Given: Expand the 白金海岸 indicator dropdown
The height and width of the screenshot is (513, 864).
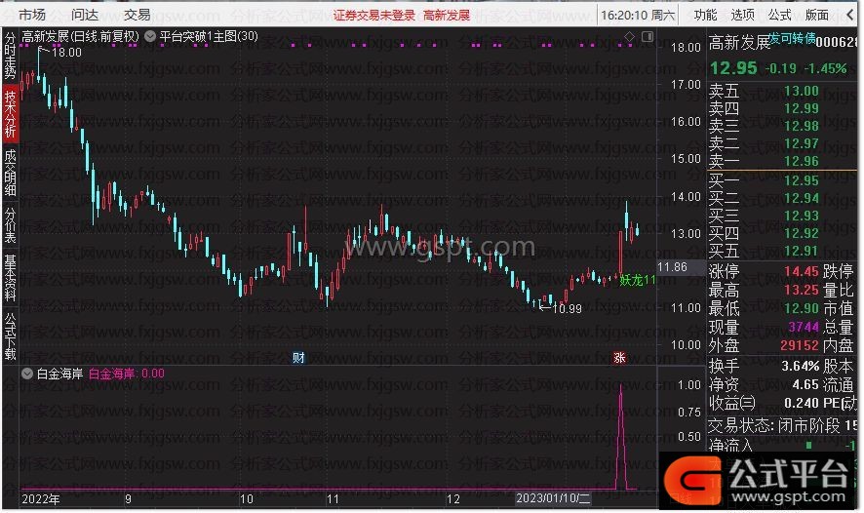Looking at the screenshot, I should point(27,374).
